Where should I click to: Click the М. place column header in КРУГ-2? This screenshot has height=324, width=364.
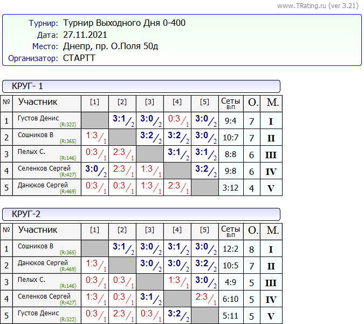click(x=273, y=231)
